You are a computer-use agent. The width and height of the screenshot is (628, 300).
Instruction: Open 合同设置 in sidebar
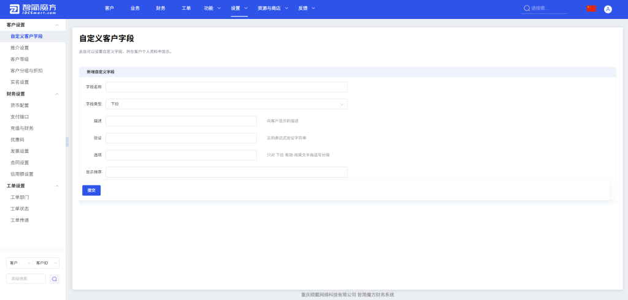(x=20, y=163)
